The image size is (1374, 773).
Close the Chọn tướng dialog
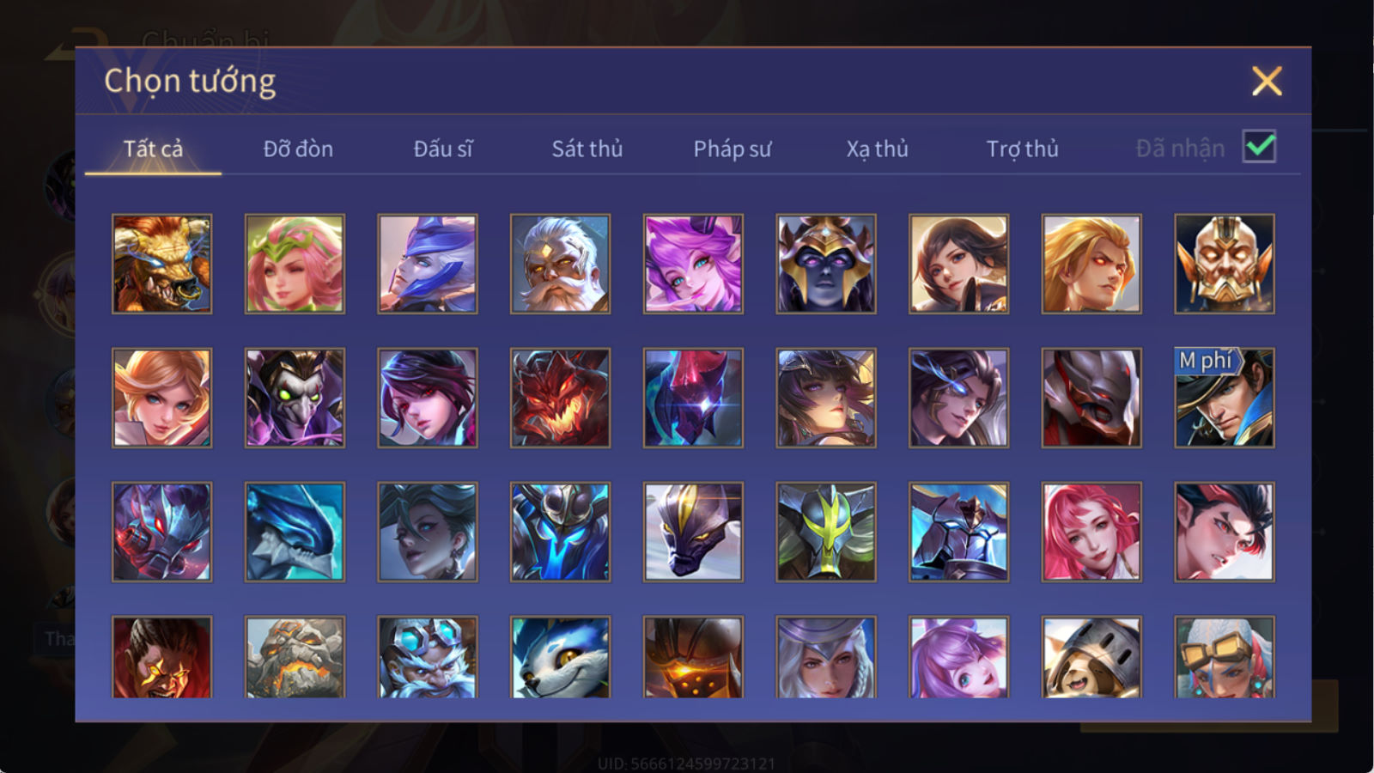(x=1267, y=82)
